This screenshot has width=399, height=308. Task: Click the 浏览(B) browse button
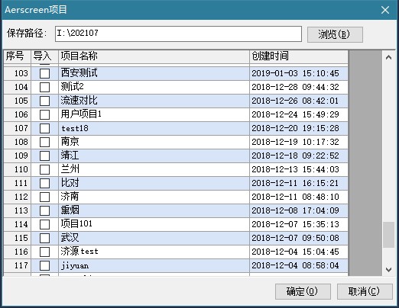(335, 34)
